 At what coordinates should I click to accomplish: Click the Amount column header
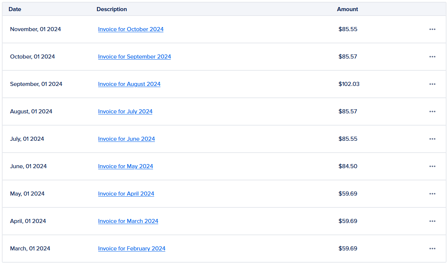pyautogui.click(x=347, y=9)
